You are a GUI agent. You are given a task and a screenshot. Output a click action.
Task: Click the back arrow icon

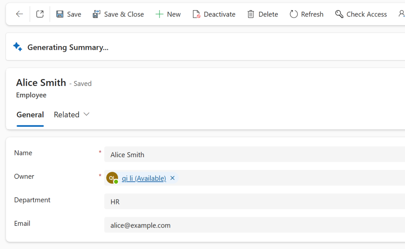(x=19, y=14)
